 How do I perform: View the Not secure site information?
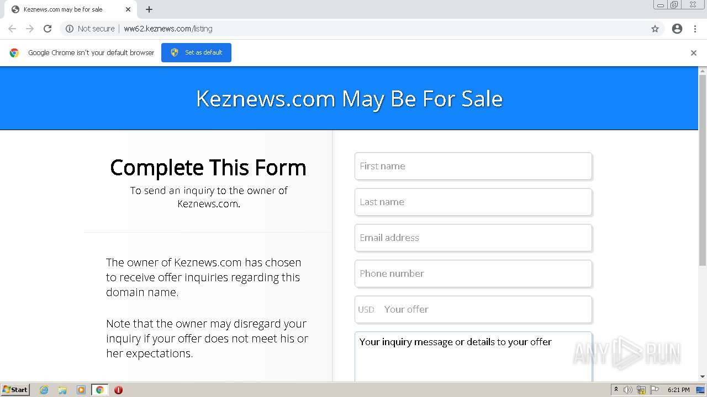(x=90, y=29)
